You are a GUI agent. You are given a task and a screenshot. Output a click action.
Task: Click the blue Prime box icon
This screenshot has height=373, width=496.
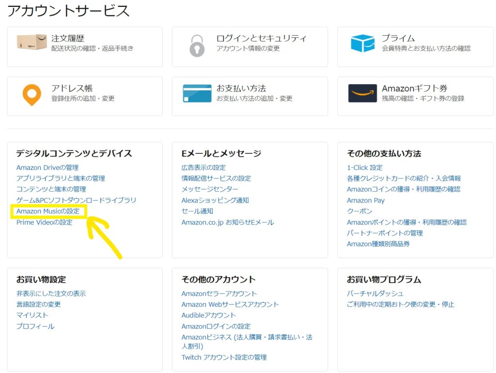pos(362,43)
